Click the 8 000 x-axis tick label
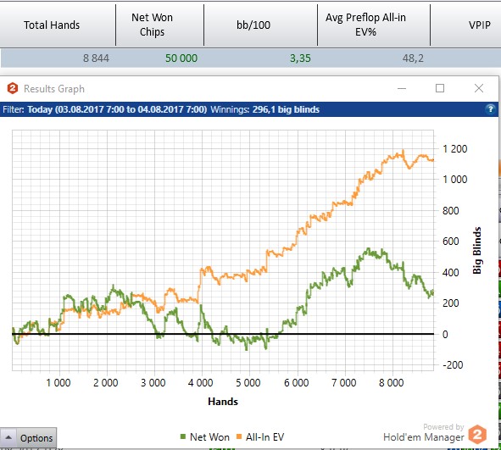 coord(392,382)
